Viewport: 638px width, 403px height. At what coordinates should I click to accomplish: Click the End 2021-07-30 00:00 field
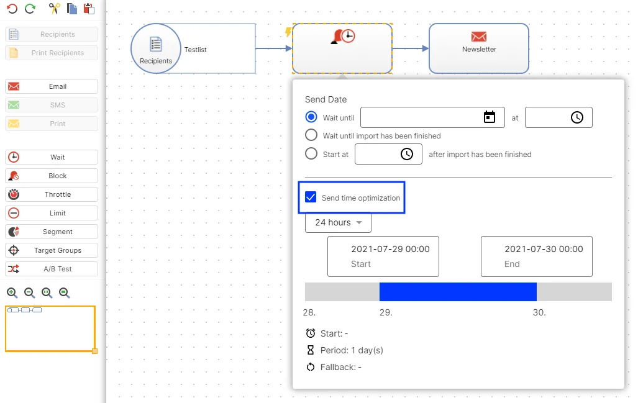click(537, 256)
